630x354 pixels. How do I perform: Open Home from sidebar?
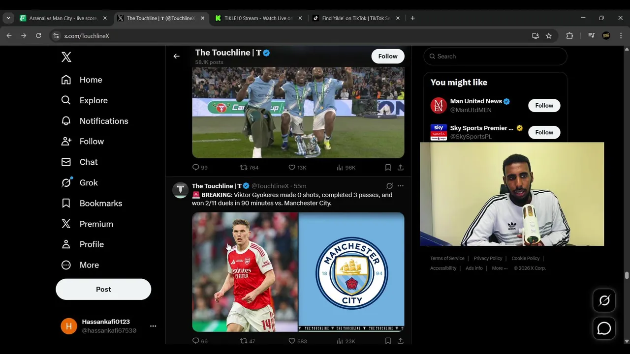point(82,80)
